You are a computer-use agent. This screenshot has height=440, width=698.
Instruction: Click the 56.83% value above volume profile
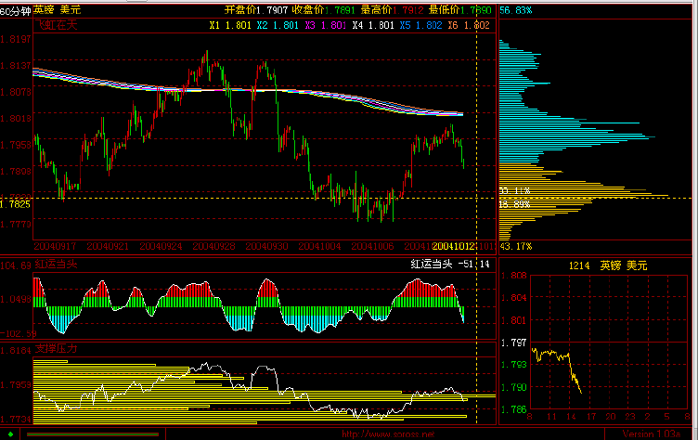pos(515,10)
